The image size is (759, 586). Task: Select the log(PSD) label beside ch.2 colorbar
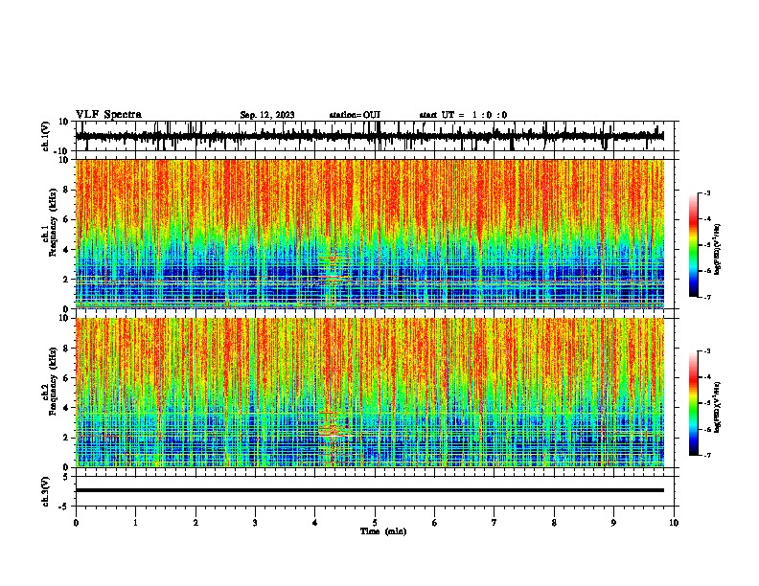click(x=717, y=407)
